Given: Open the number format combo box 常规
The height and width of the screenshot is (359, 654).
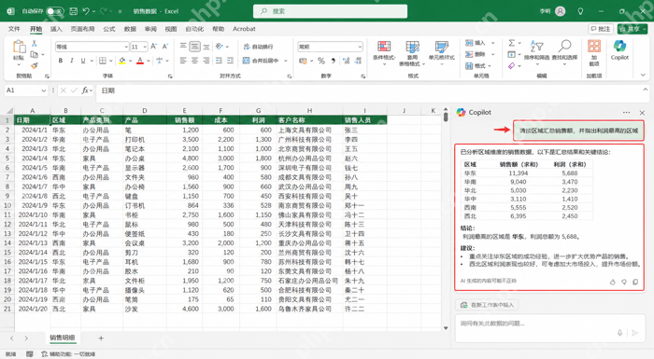Looking at the screenshot, I should [330, 47].
